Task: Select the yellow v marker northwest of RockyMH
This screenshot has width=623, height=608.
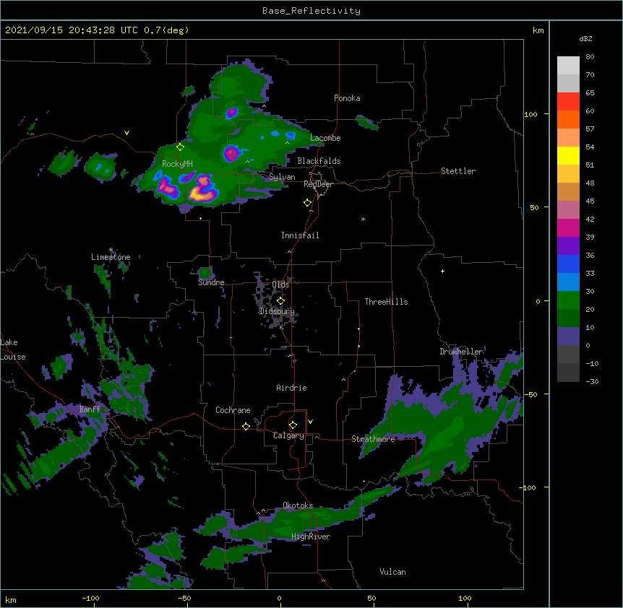Action: [126, 133]
